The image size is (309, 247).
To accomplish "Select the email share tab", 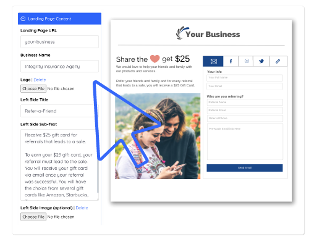I will 213,61.
